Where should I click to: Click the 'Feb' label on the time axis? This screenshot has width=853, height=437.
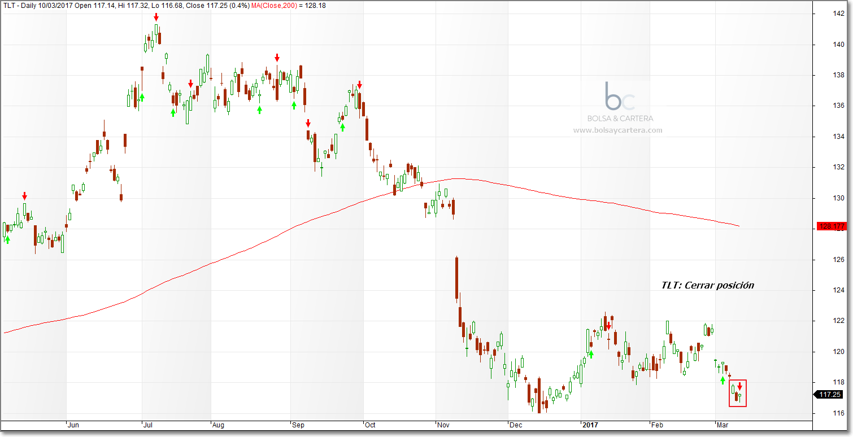coord(658,425)
